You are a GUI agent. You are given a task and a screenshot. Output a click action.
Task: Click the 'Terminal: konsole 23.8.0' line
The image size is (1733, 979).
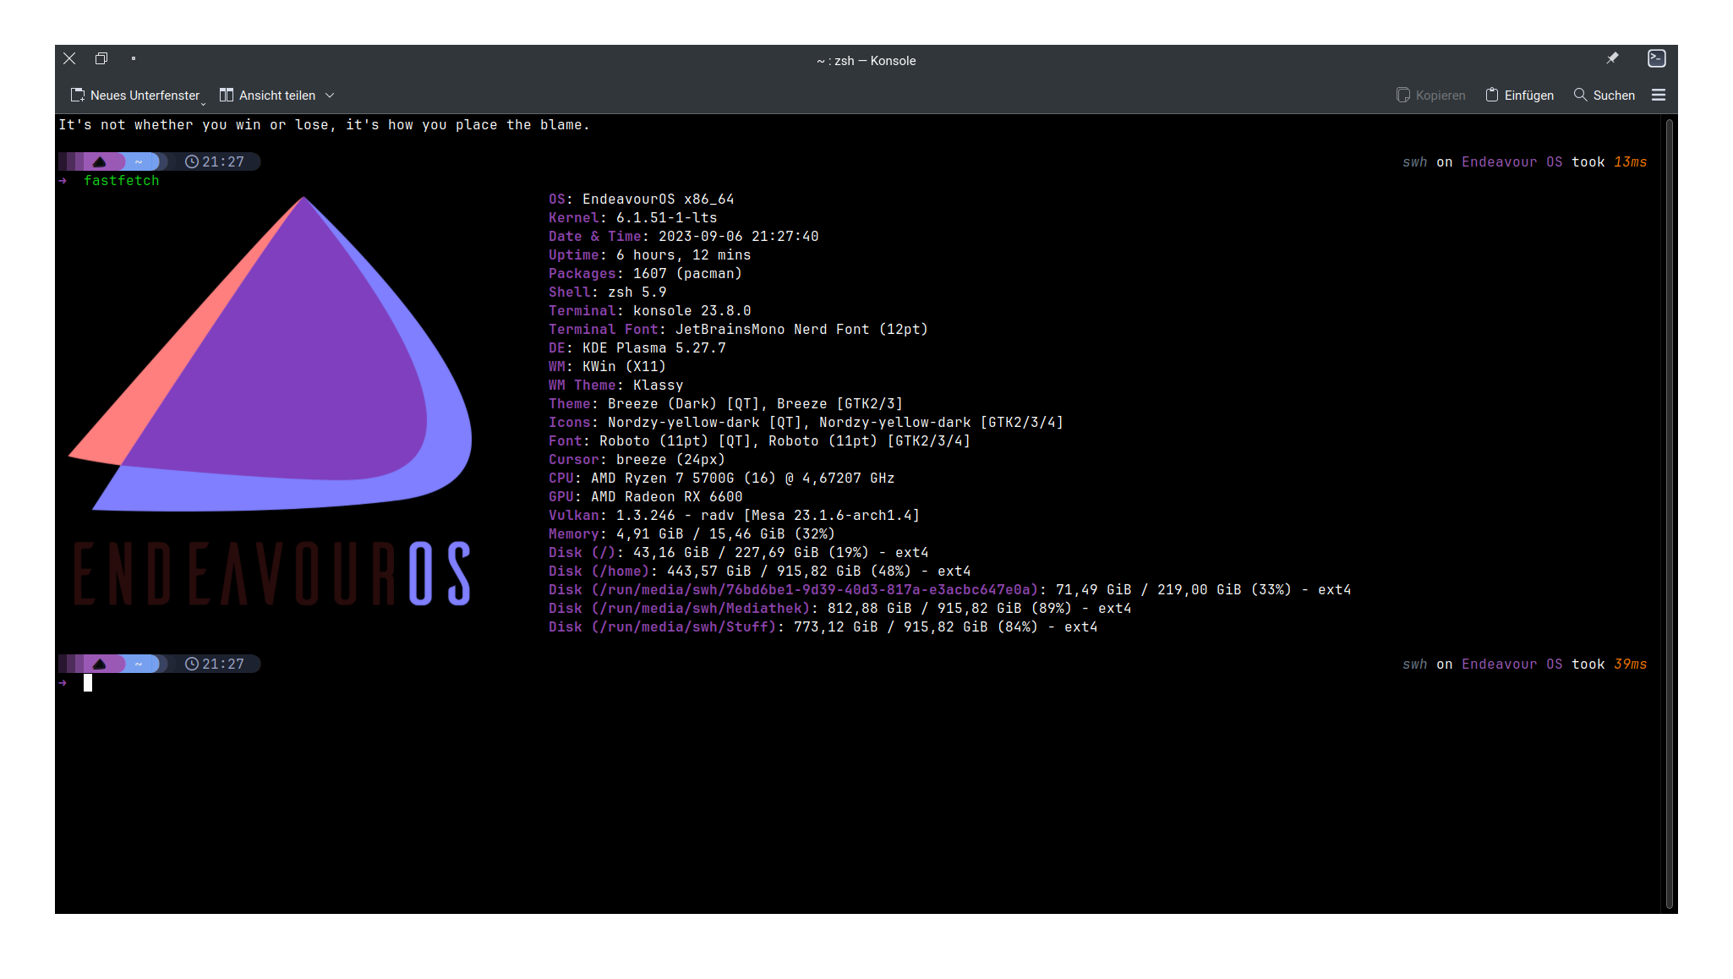pos(650,311)
